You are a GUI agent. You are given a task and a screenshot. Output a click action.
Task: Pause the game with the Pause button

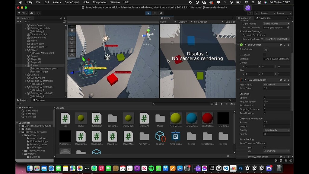click(x=154, y=13)
